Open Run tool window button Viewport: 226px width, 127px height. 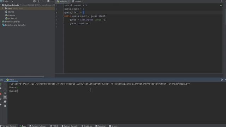point(23,126)
